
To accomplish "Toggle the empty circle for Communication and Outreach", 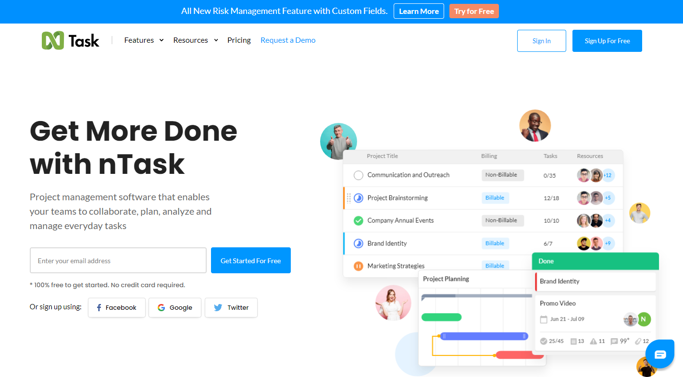I will point(358,175).
